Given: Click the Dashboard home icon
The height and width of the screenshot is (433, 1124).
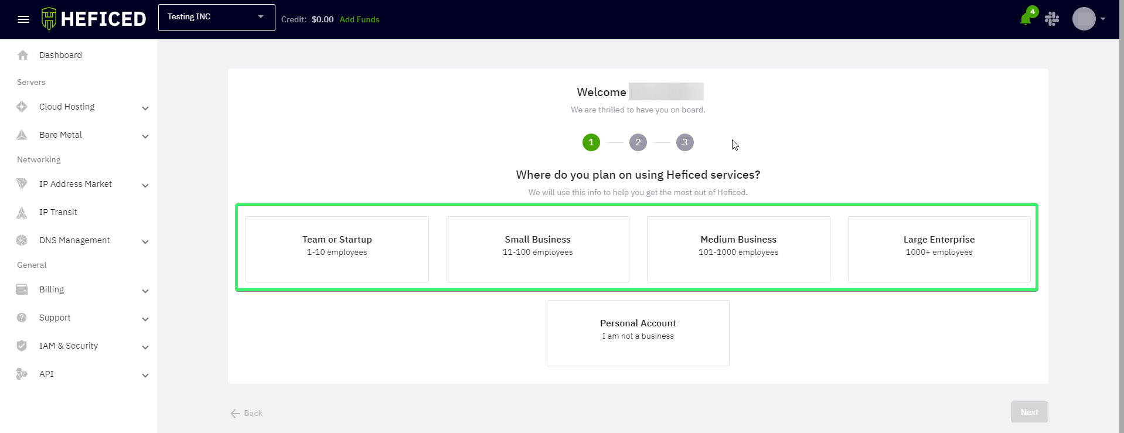Looking at the screenshot, I should pos(23,55).
